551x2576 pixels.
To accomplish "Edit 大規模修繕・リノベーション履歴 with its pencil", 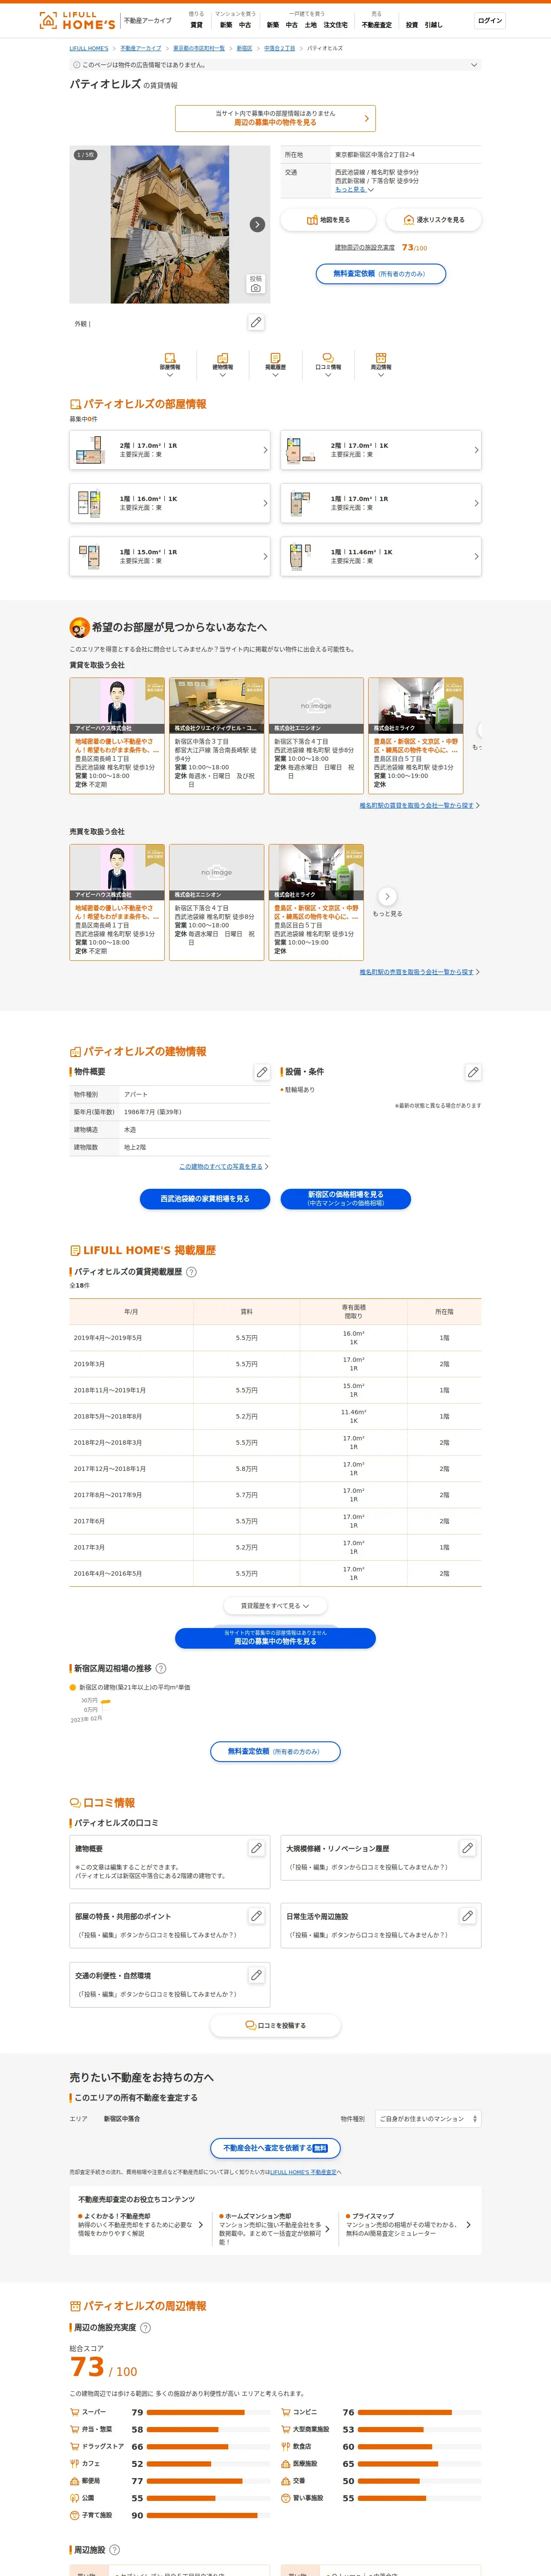I will (x=467, y=1848).
